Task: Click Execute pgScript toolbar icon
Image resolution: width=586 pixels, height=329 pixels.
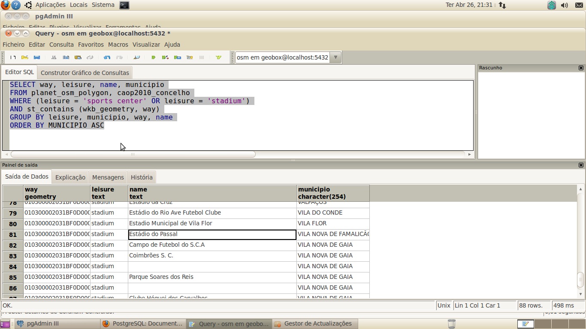Action: (x=165, y=57)
